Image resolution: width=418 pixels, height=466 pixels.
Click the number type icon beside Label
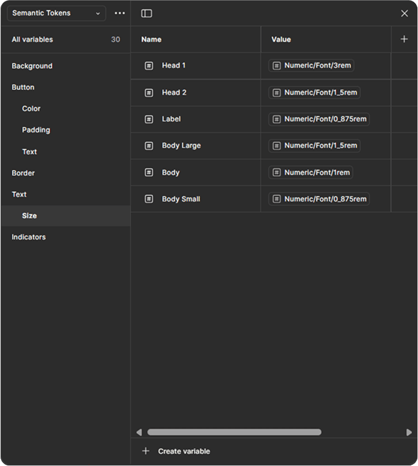click(x=149, y=119)
